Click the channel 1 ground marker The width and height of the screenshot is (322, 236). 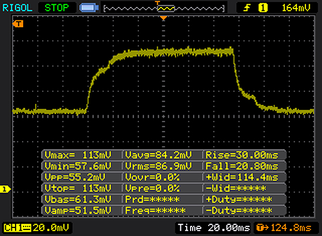click(x=5, y=189)
